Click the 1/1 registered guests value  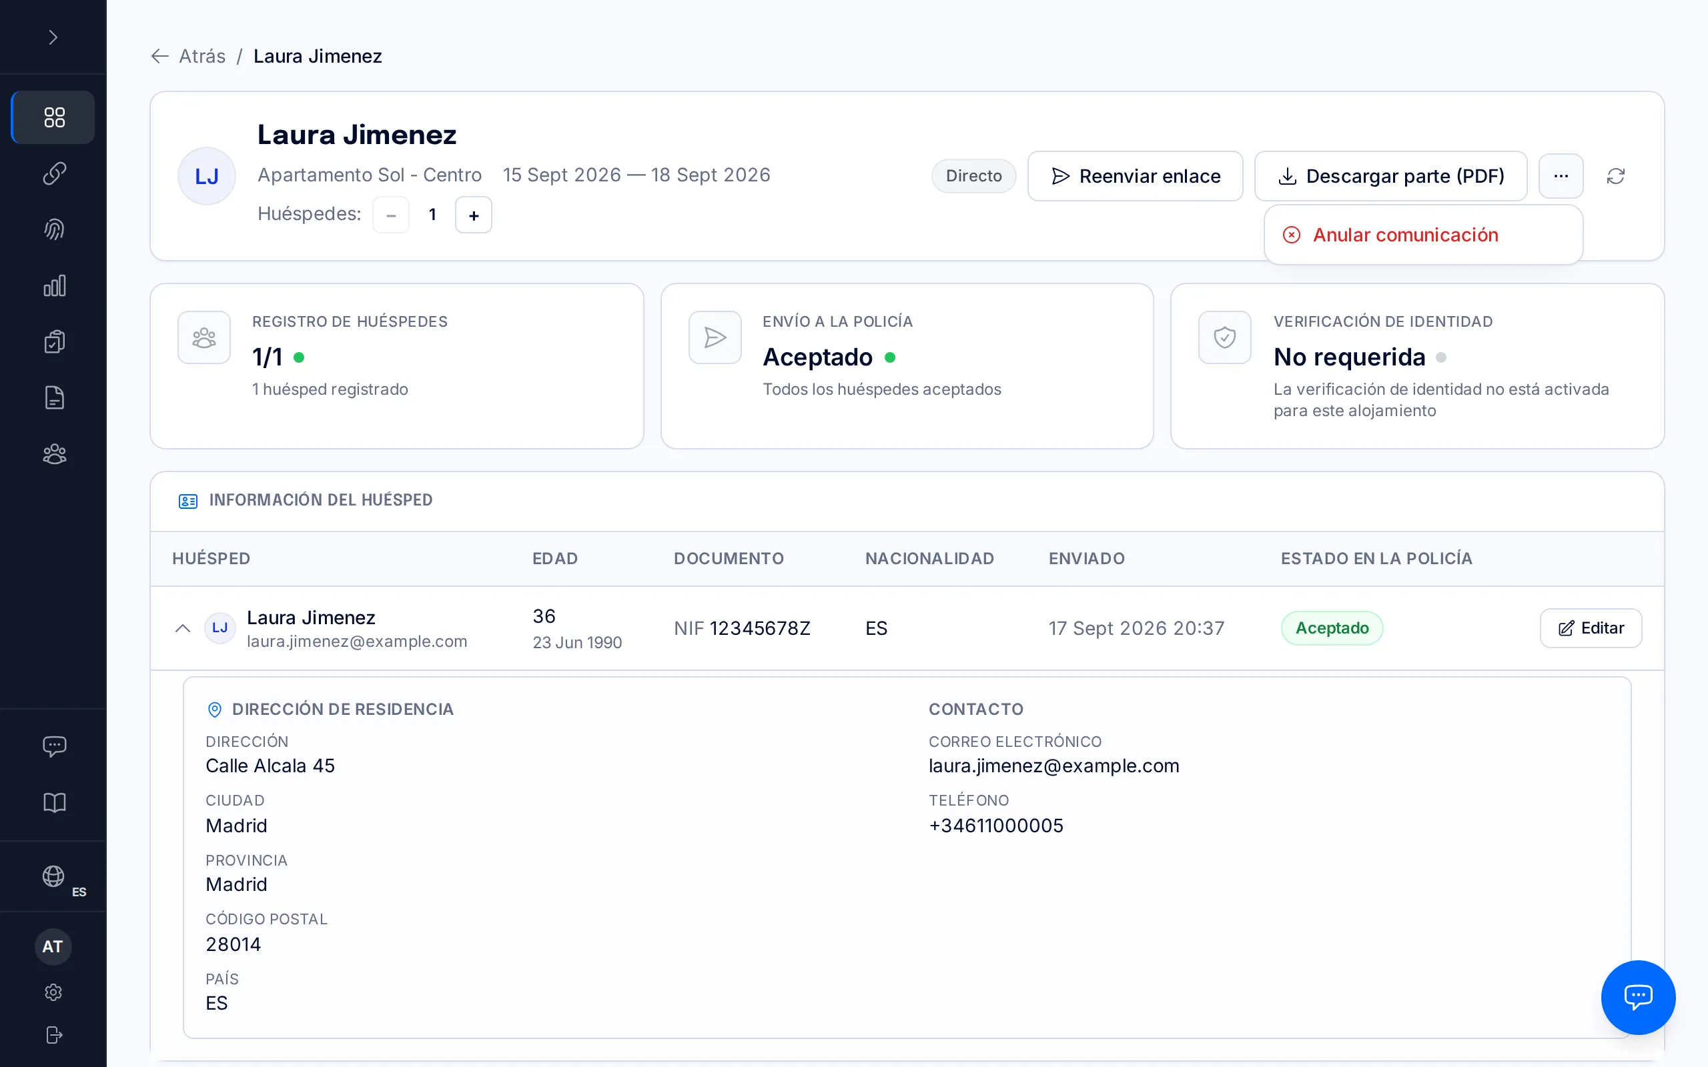[x=267, y=357]
